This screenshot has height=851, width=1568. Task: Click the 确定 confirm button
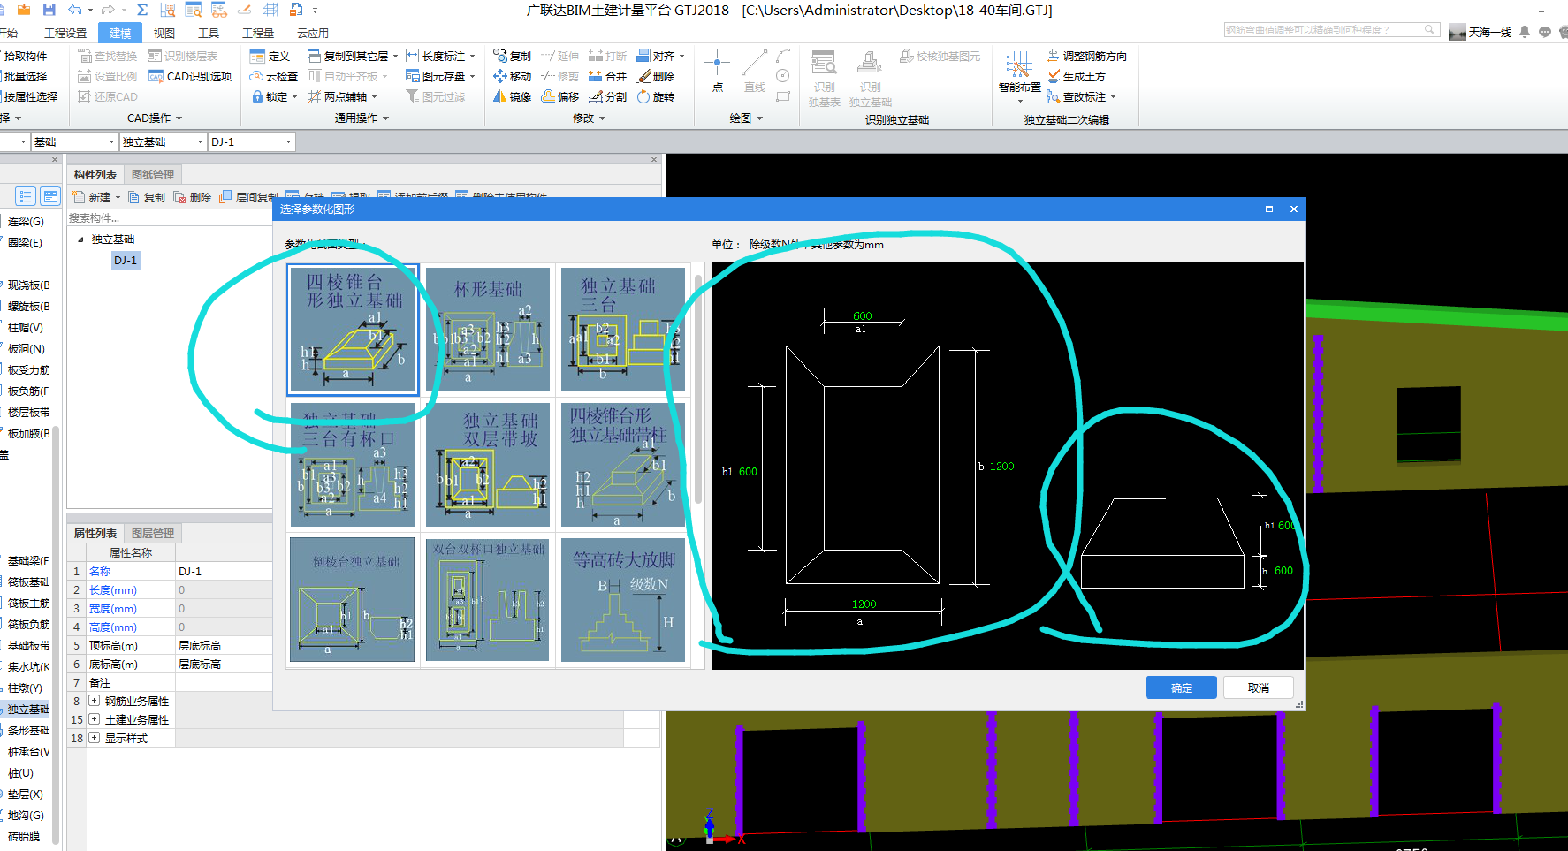[1181, 688]
